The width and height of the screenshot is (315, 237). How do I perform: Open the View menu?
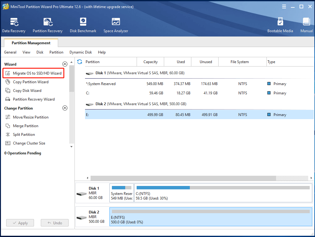[x=26, y=52]
